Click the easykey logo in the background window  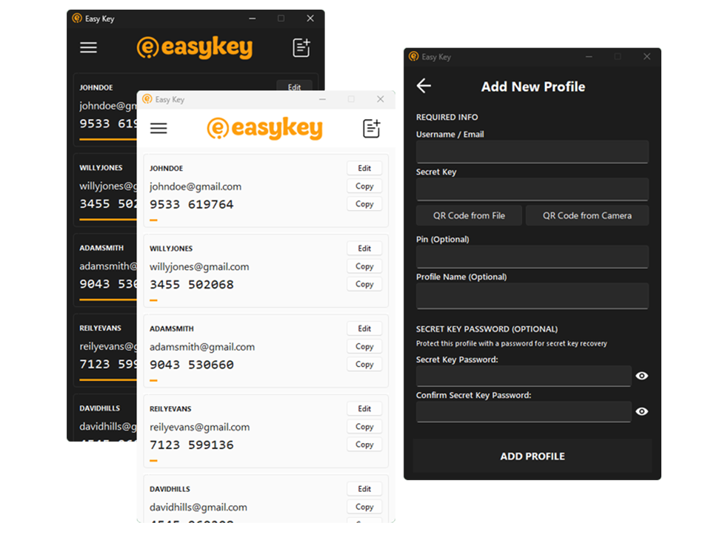coord(194,47)
